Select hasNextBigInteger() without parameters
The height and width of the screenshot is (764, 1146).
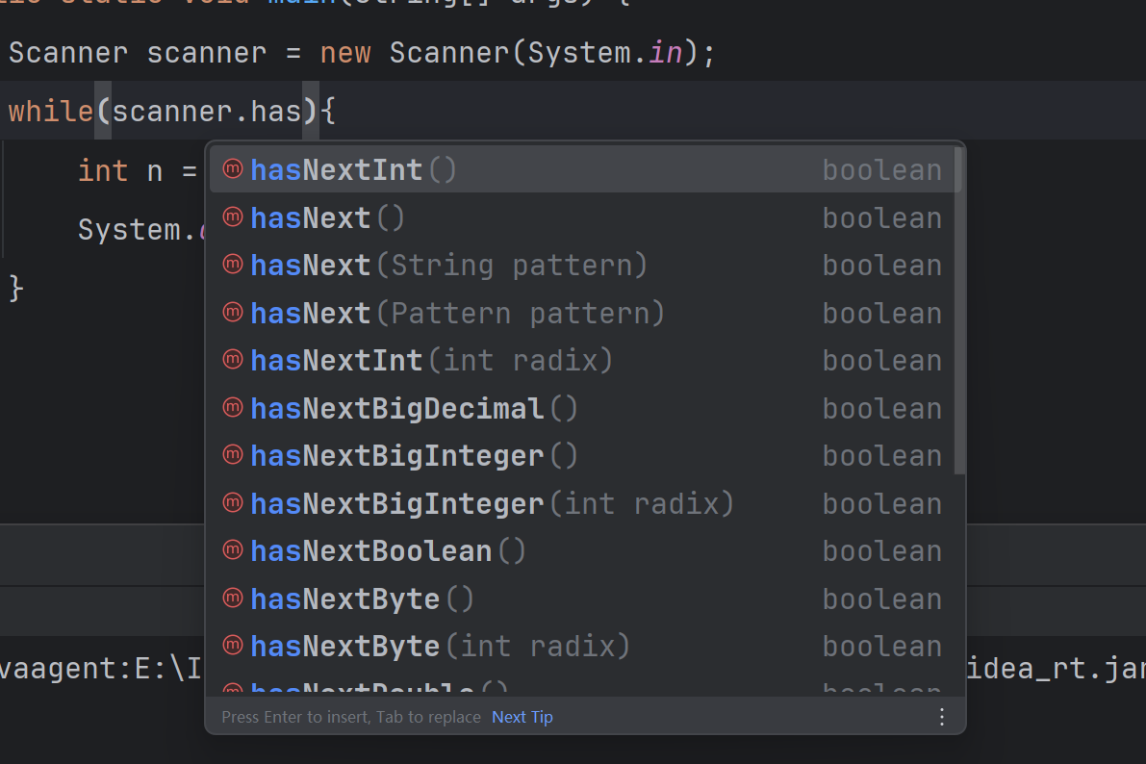pos(585,455)
